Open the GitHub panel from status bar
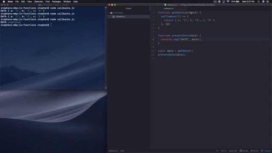The width and height of the screenshot is (272, 153). (244, 151)
